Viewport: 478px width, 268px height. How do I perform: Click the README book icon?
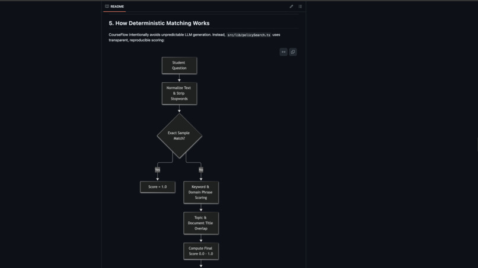[x=107, y=7]
